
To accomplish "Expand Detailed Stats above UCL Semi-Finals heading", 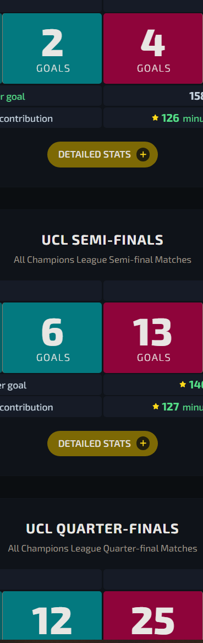I will [102, 155].
